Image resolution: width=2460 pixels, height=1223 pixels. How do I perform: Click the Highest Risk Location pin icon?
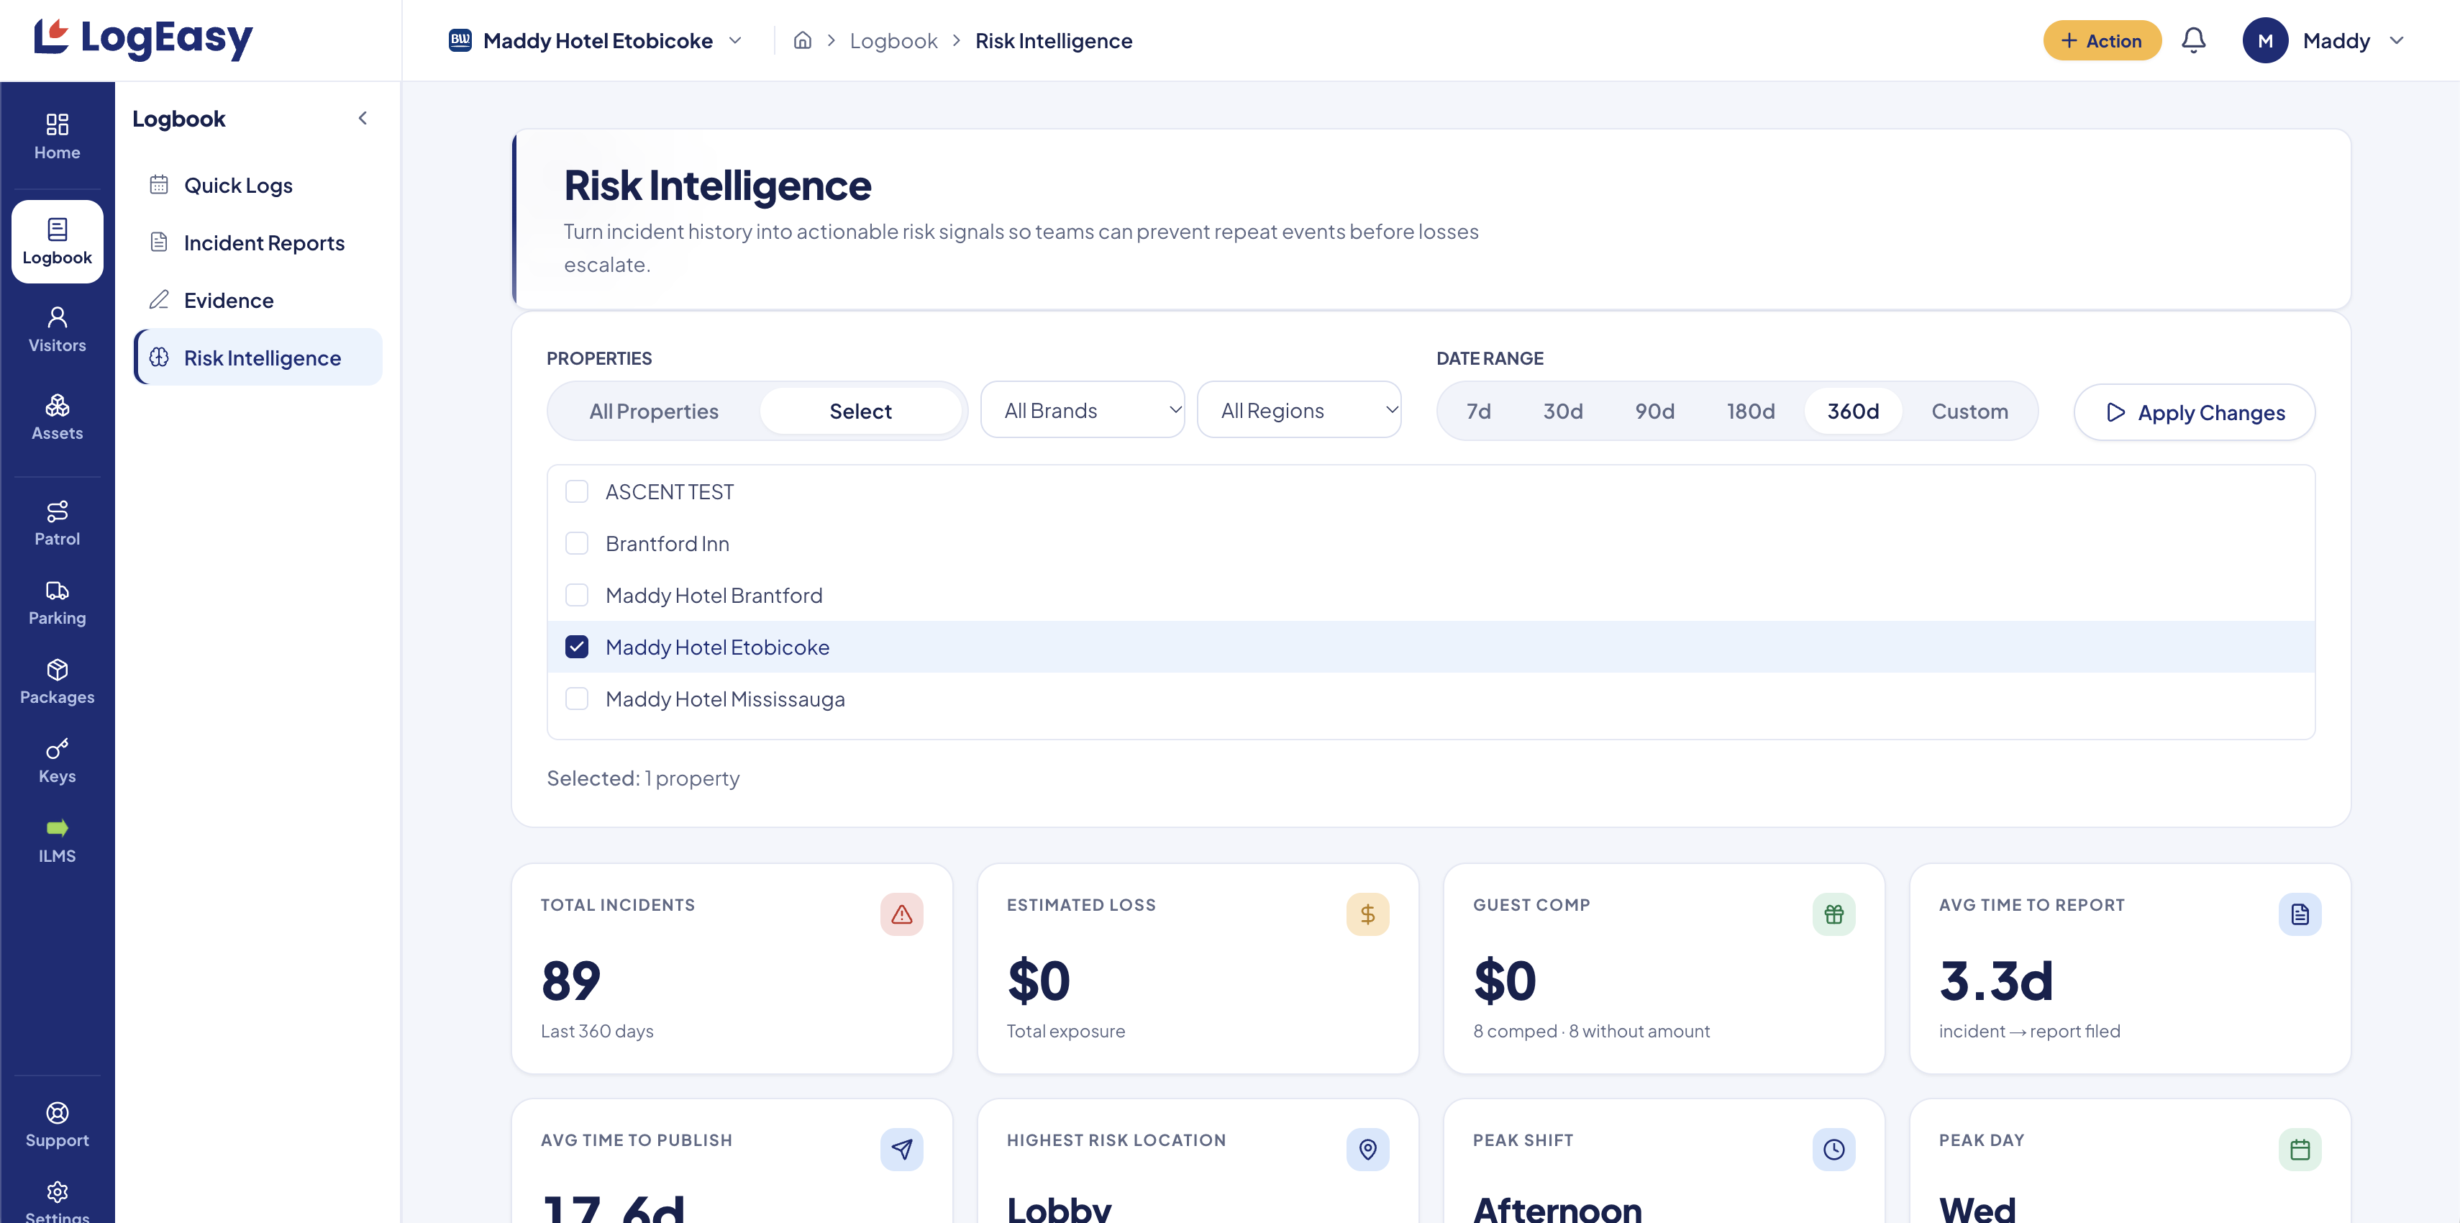[x=1367, y=1150]
